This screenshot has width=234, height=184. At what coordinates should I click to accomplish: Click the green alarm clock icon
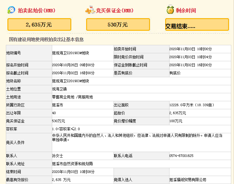click(170, 10)
